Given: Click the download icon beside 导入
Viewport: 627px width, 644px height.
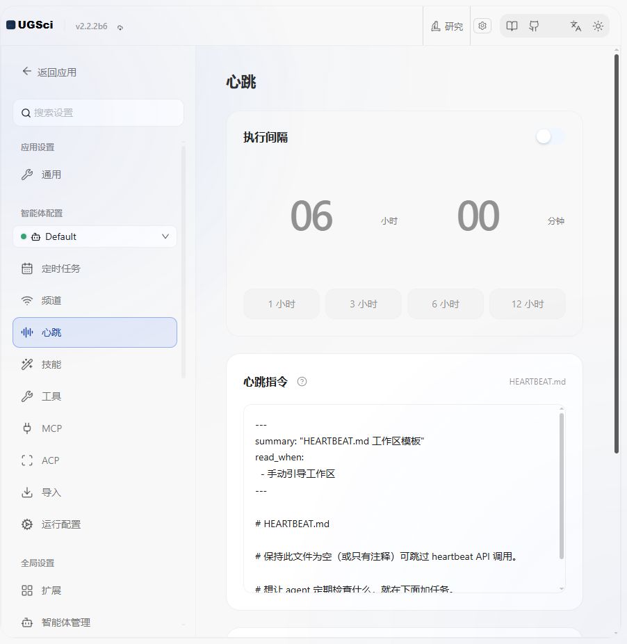Looking at the screenshot, I should tap(27, 492).
